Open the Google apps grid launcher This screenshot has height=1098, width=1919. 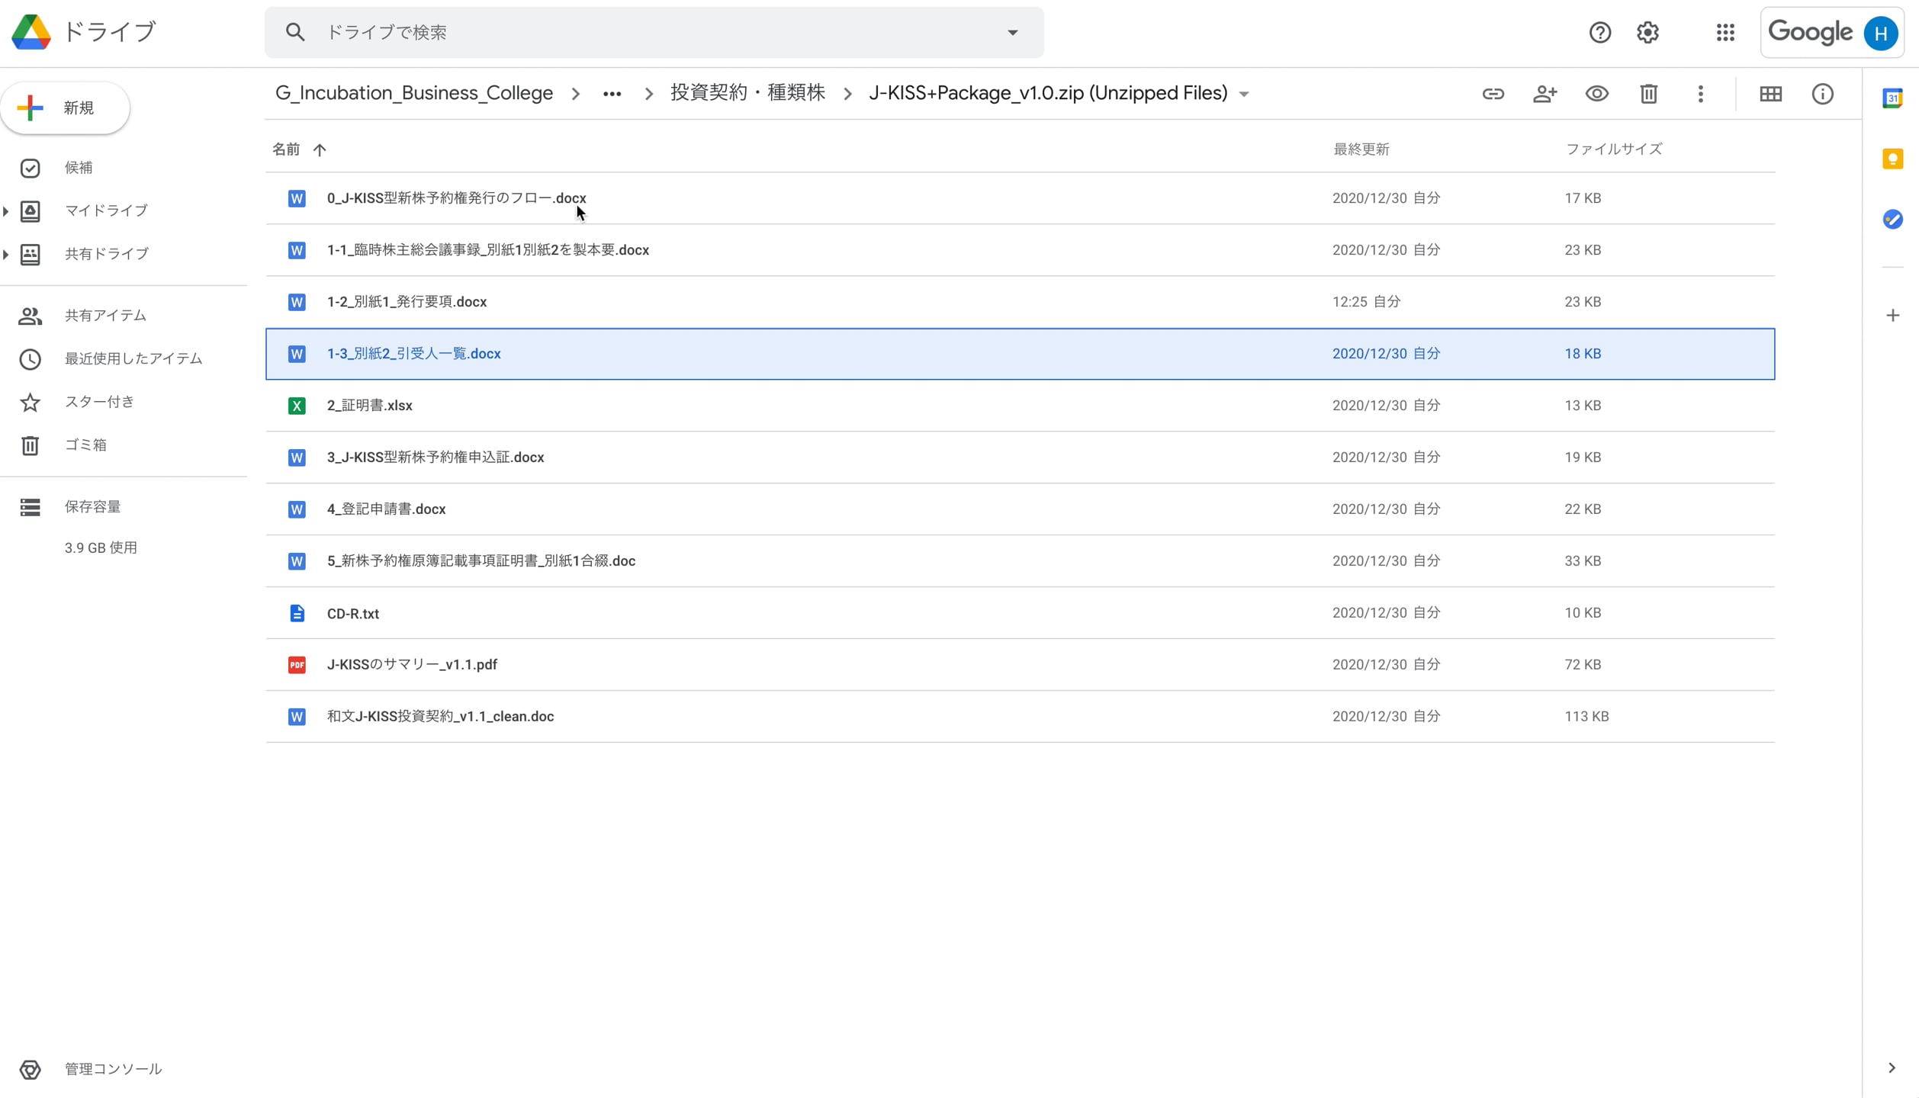click(1725, 32)
